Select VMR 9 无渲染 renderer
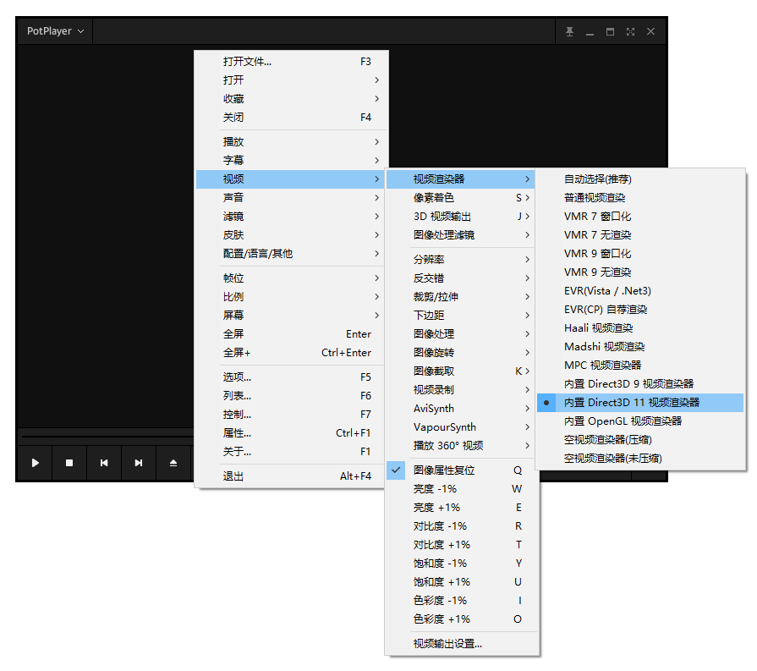This screenshot has width=757, height=671. point(640,272)
